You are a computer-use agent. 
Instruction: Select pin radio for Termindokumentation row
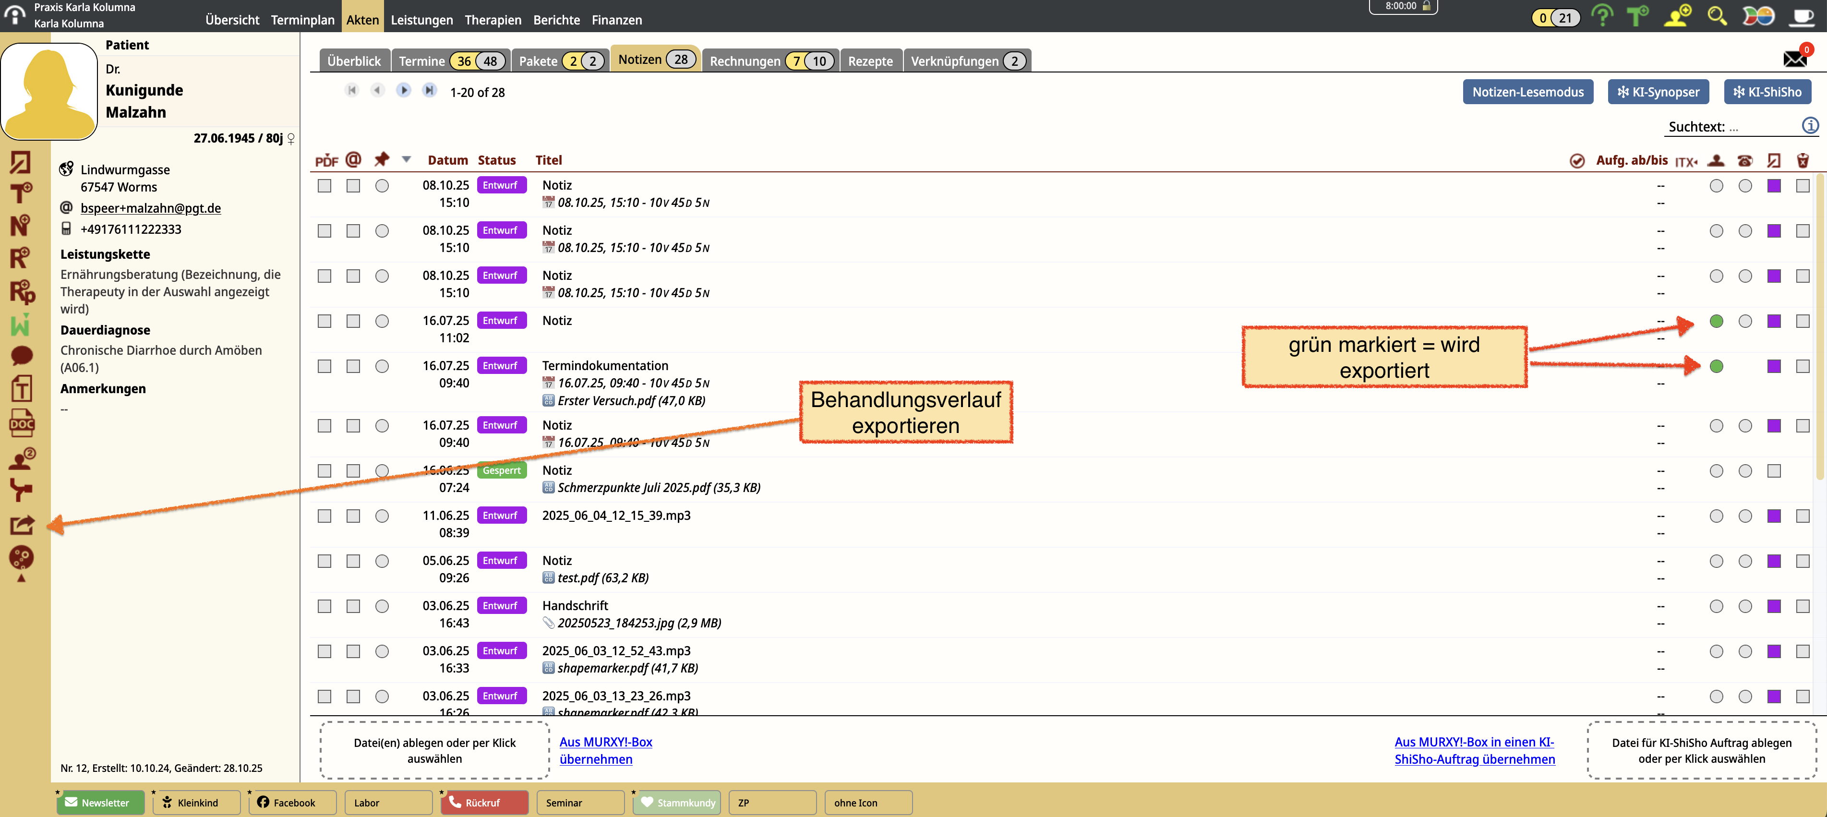pyautogui.click(x=382, y=367)
